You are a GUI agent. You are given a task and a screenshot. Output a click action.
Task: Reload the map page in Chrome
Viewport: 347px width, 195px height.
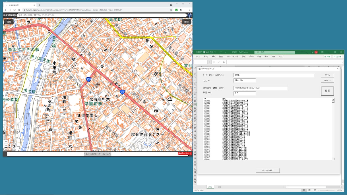pyautogui.click(x=14, y=10)
